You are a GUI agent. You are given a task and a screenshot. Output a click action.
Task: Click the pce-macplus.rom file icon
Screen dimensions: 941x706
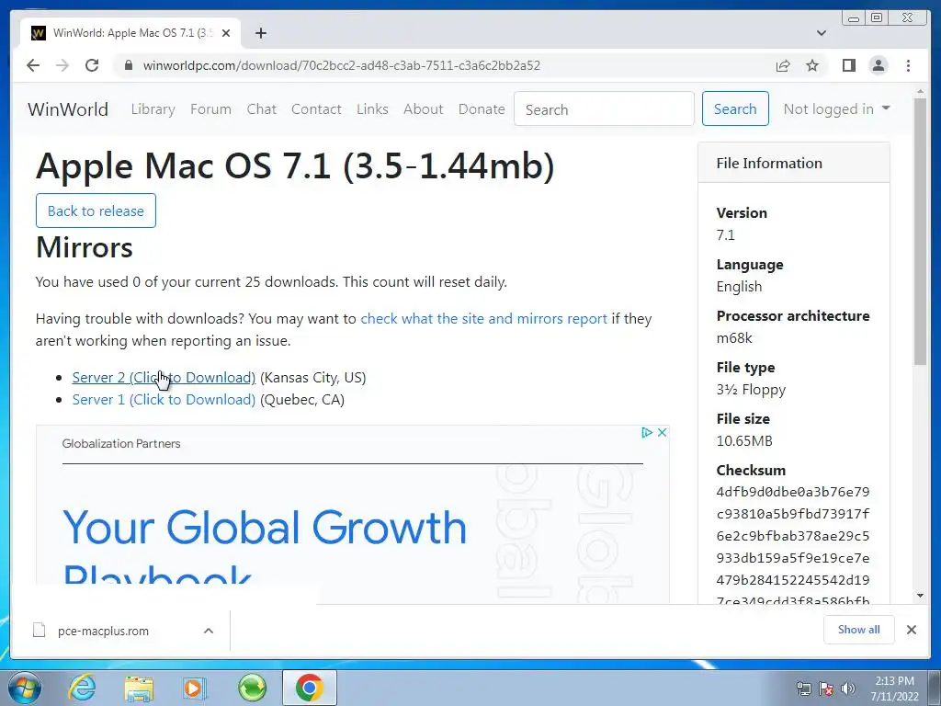point(39,631)
